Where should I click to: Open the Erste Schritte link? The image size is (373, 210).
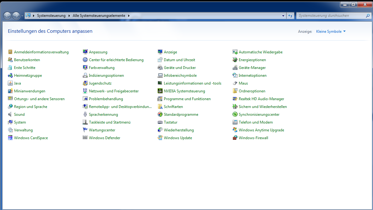tap(25, 67)
